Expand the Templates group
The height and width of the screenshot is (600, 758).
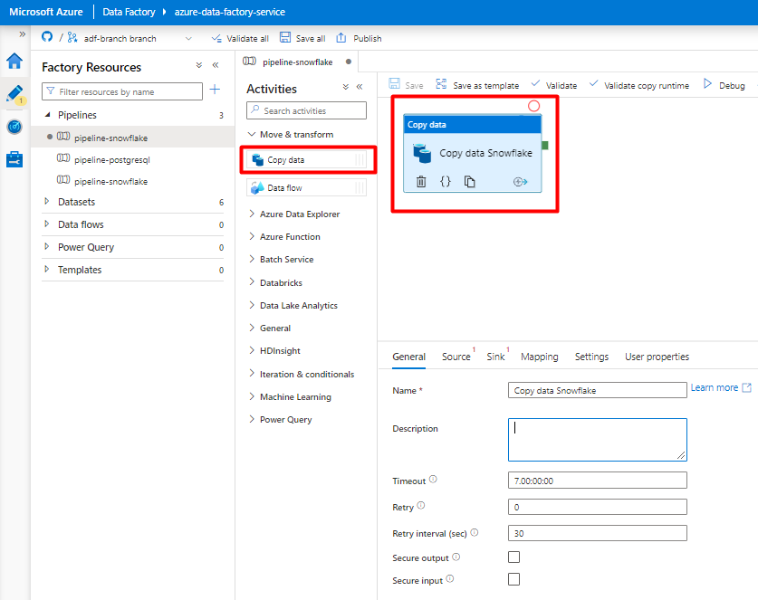click(47, 269)
